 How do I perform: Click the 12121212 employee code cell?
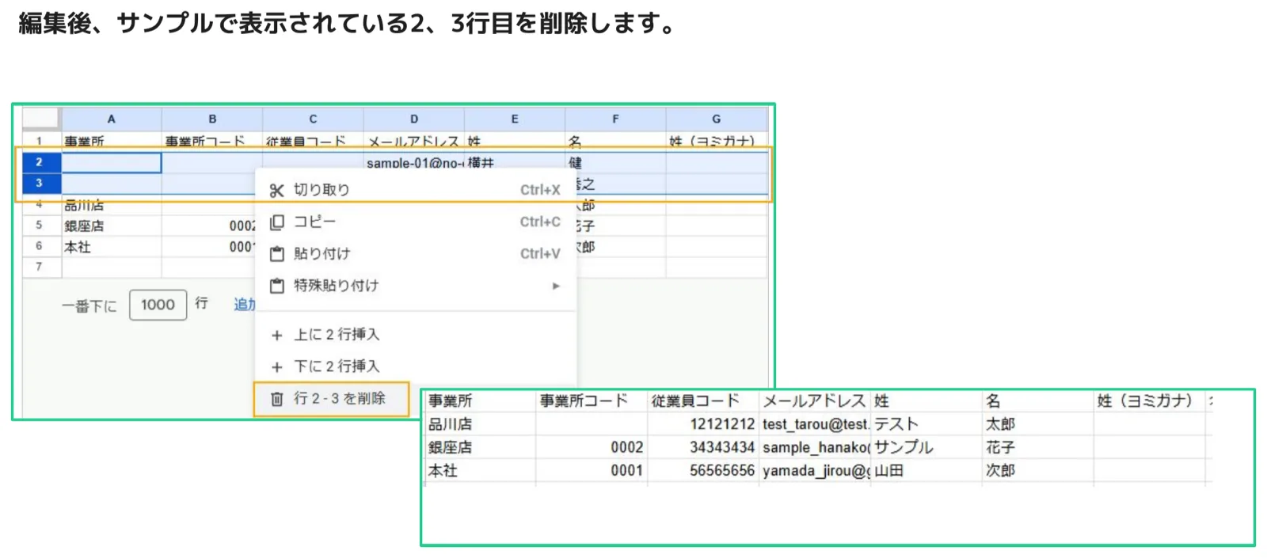pos(703,424)
